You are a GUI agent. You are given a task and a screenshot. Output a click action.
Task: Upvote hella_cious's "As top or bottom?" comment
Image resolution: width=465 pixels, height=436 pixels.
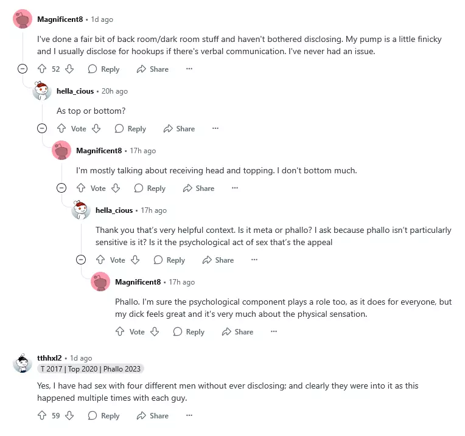[x=61, y=129]
